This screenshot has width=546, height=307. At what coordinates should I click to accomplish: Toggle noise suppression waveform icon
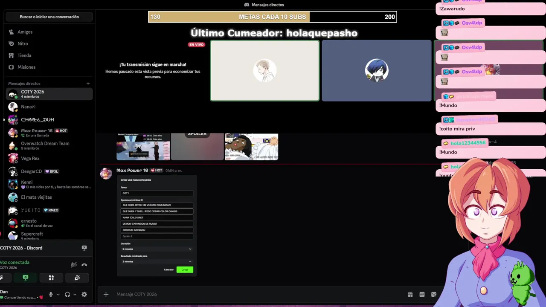coord(73,265)
